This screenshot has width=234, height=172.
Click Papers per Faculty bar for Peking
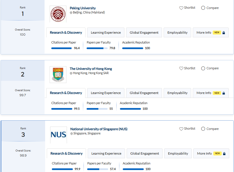point(97,48)
